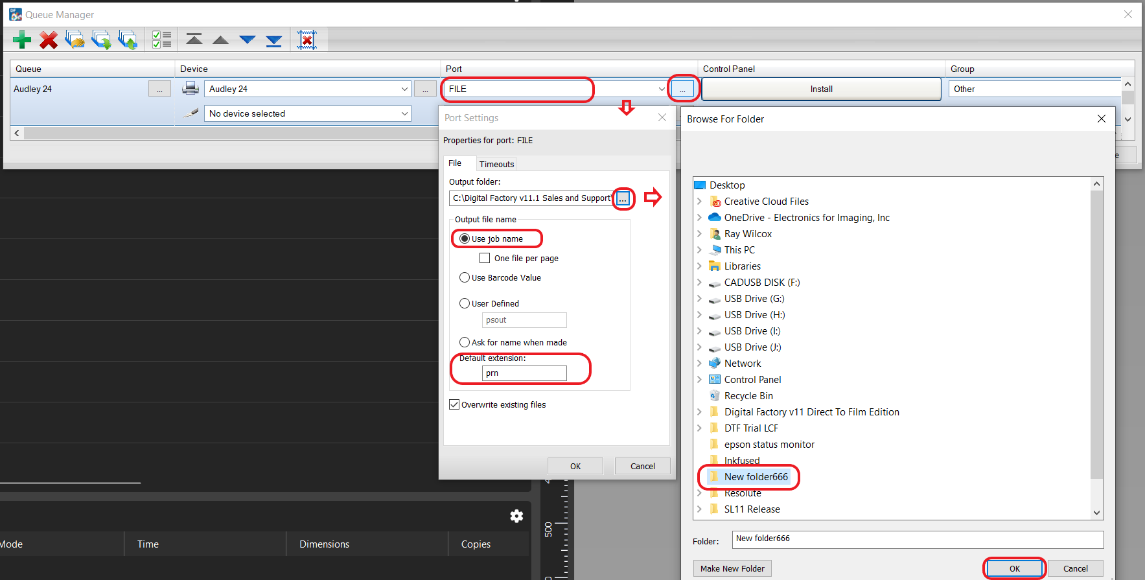
Task: Move the queue up one position
Action: point(220,40)
